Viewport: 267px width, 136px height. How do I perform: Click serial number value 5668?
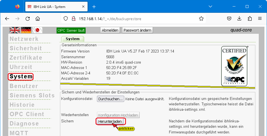click(x=110, y=57)
